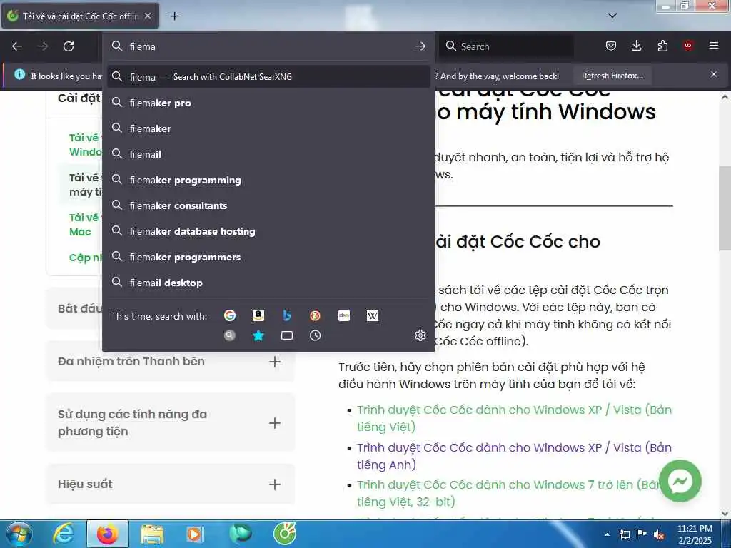Viewport: 731px width, 548px height.
Task: Choose the 'filemaker programmers' suggestion
Action: pyautogui.click(x=268, y=257)
